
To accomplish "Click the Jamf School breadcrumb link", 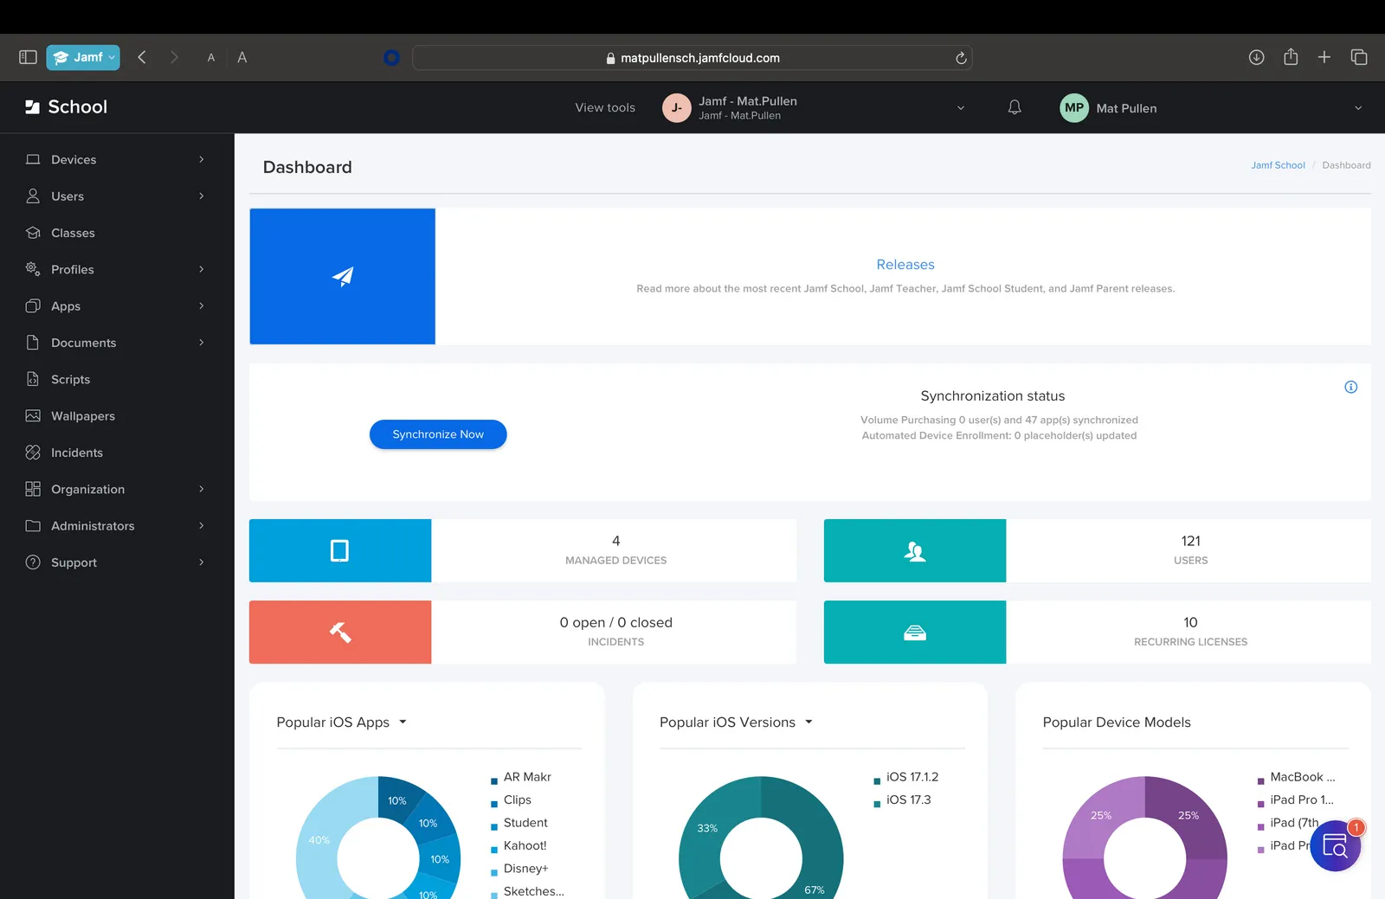I will pyautogui.click(x=1278, y=165).
